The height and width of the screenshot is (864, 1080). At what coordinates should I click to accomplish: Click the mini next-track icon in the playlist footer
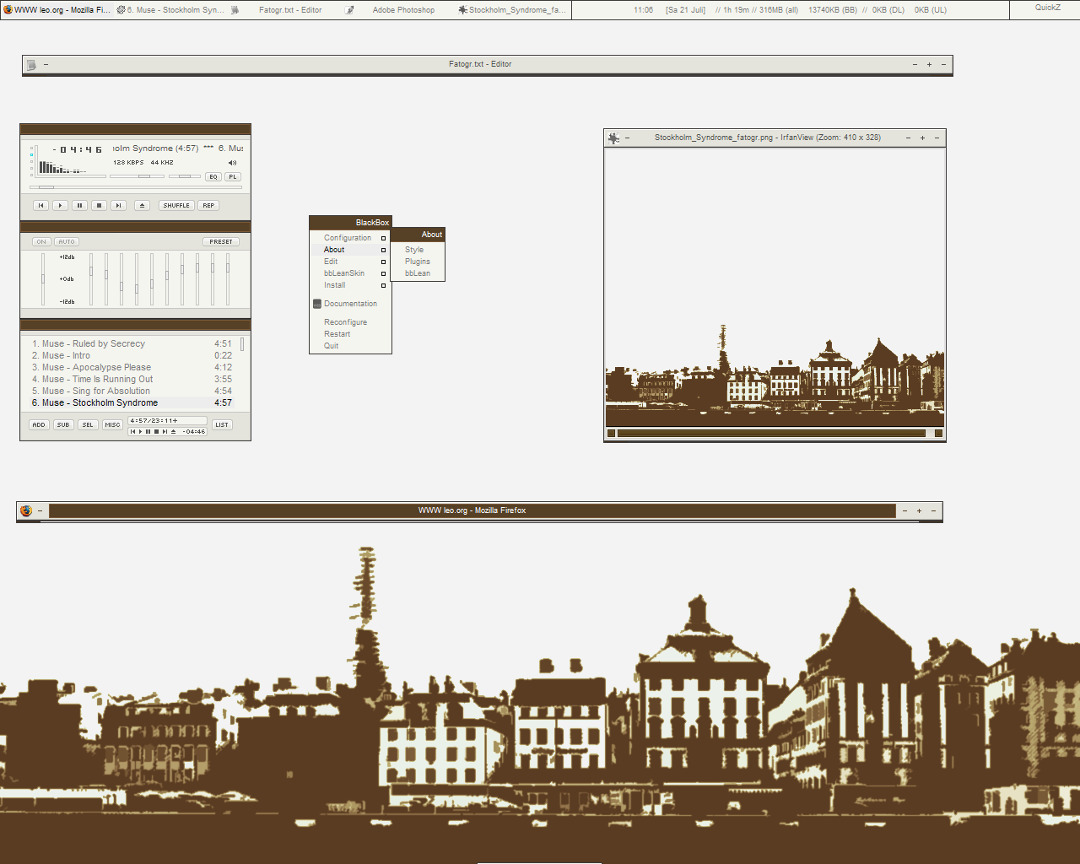click(165, 431)
